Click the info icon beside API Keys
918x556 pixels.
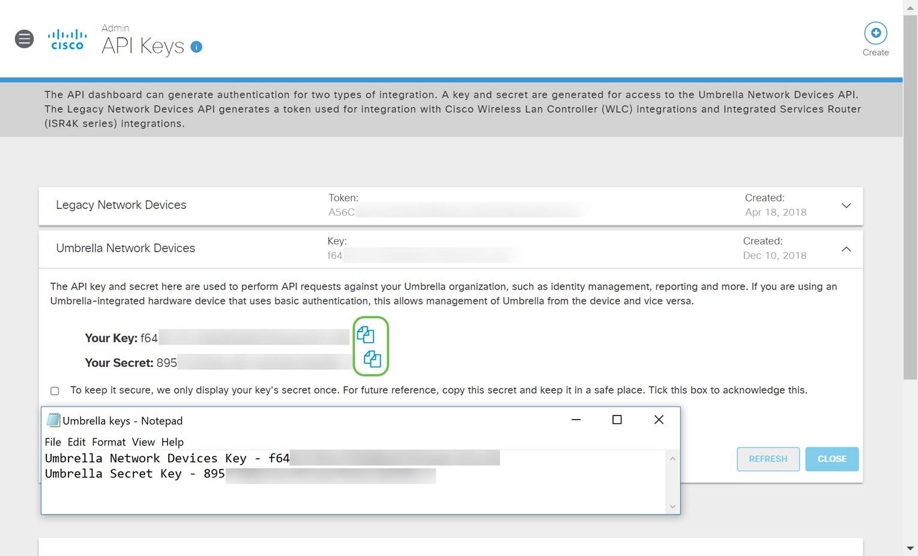point(196,47)
